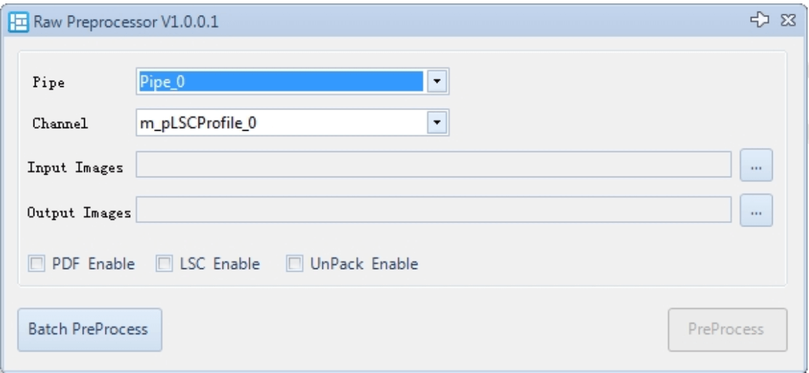The width and height of the screenshot is (809, 373).
Task: Click the Output Images label
Action: point(79,211)
